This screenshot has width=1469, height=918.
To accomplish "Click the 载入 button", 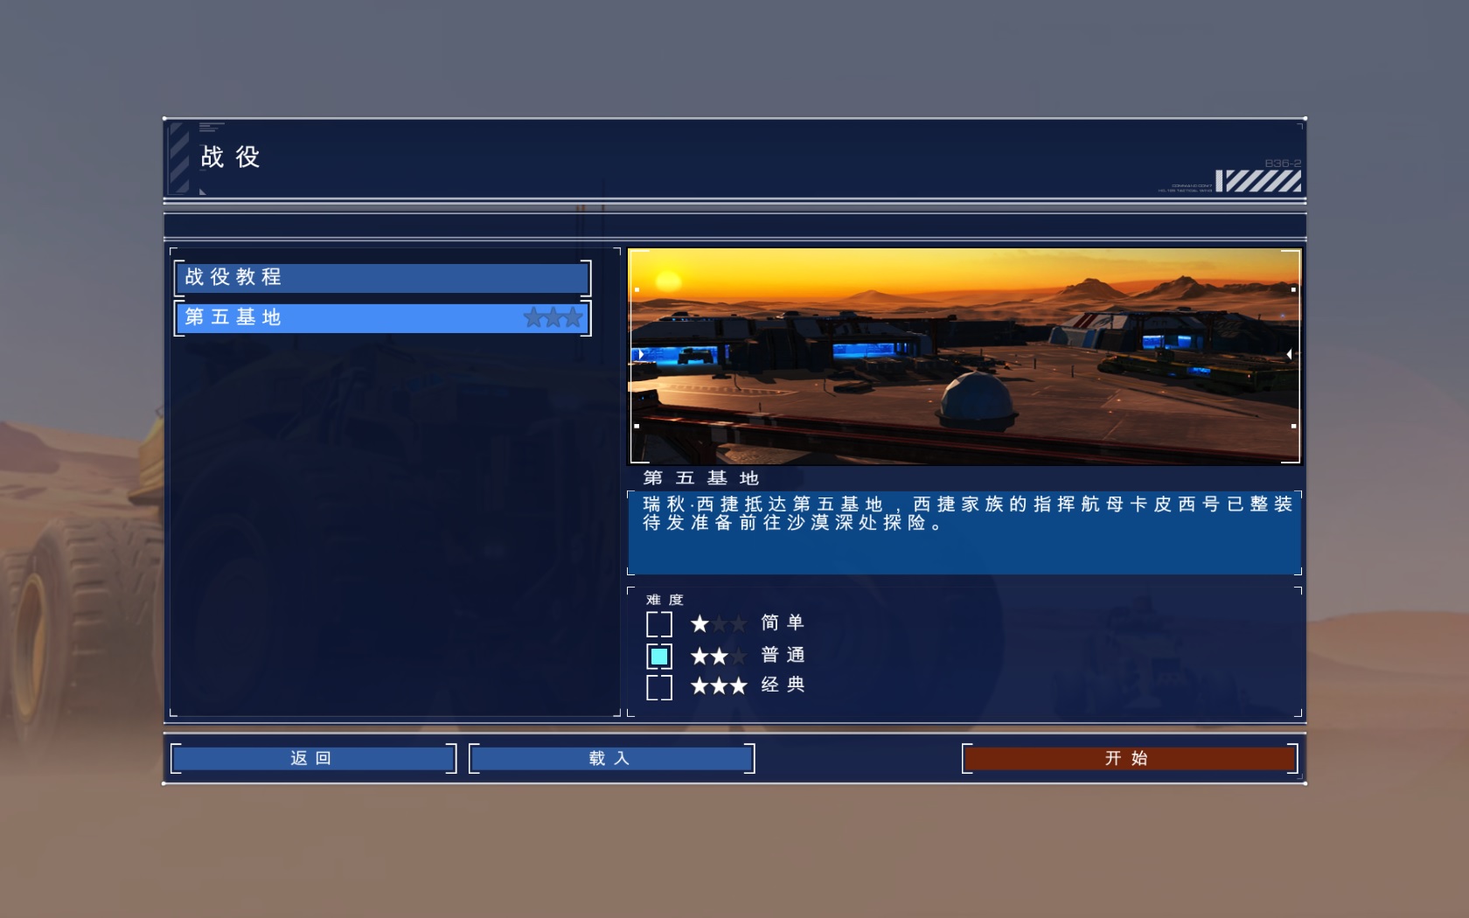I will point(611,758).
